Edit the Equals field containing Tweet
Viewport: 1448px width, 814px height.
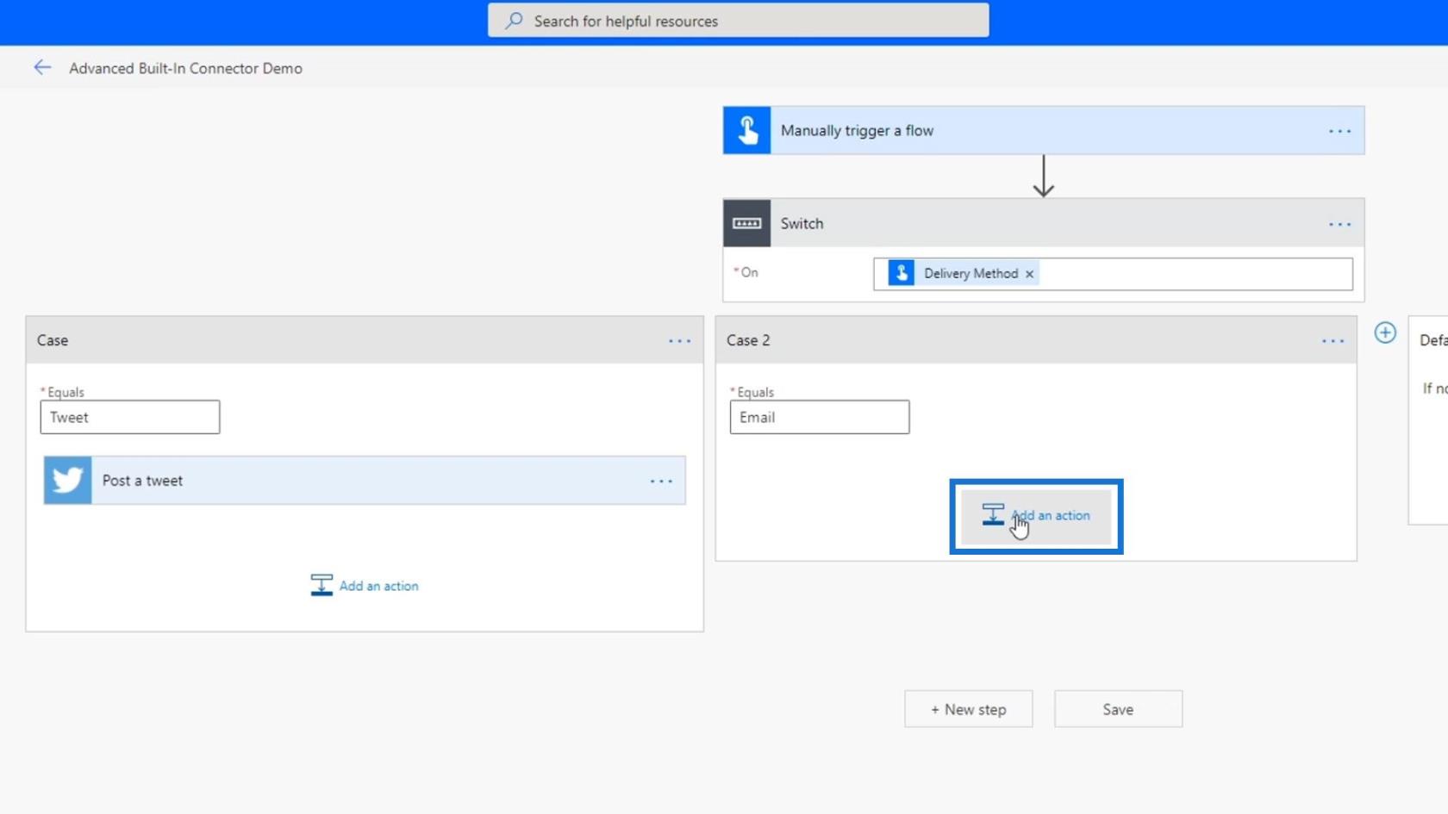click(130, 417)
